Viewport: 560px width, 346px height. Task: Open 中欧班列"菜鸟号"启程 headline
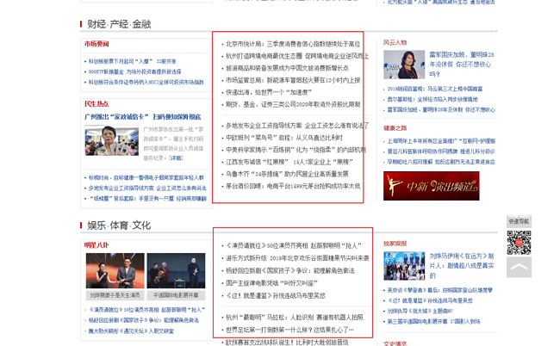pyautogui.click(x=284, y=138)
